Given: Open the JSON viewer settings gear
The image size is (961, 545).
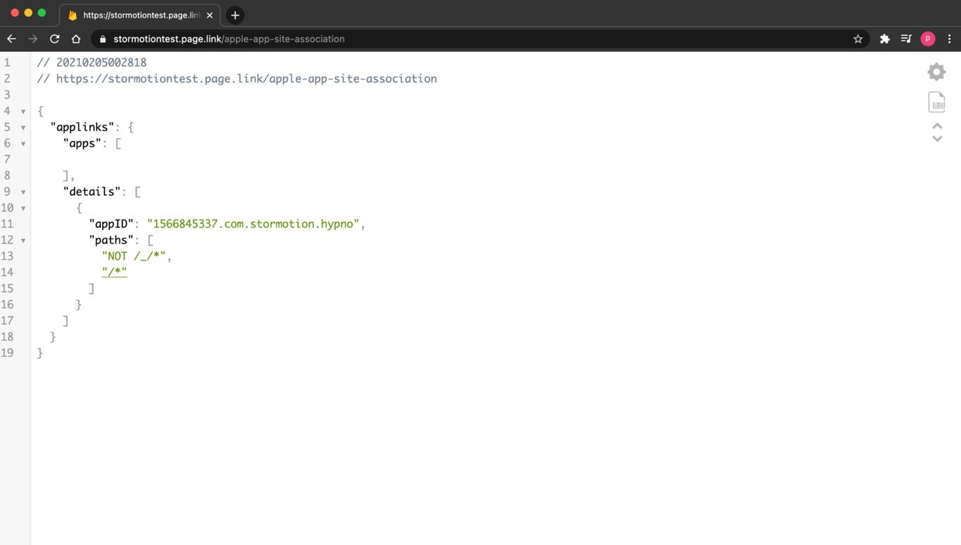Looking at the screenshot, I should (x=936, y=71).
